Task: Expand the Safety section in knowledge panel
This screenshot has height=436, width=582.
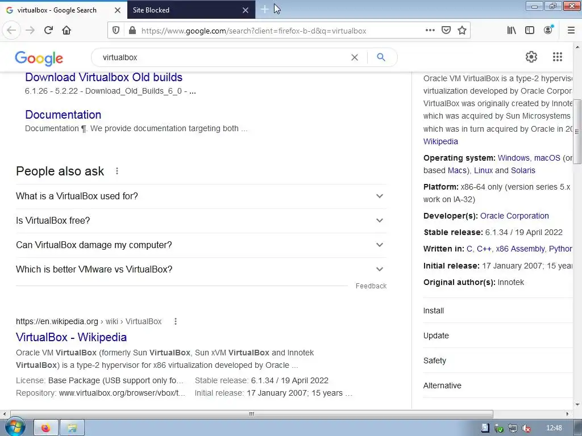Action: (498, 360)
